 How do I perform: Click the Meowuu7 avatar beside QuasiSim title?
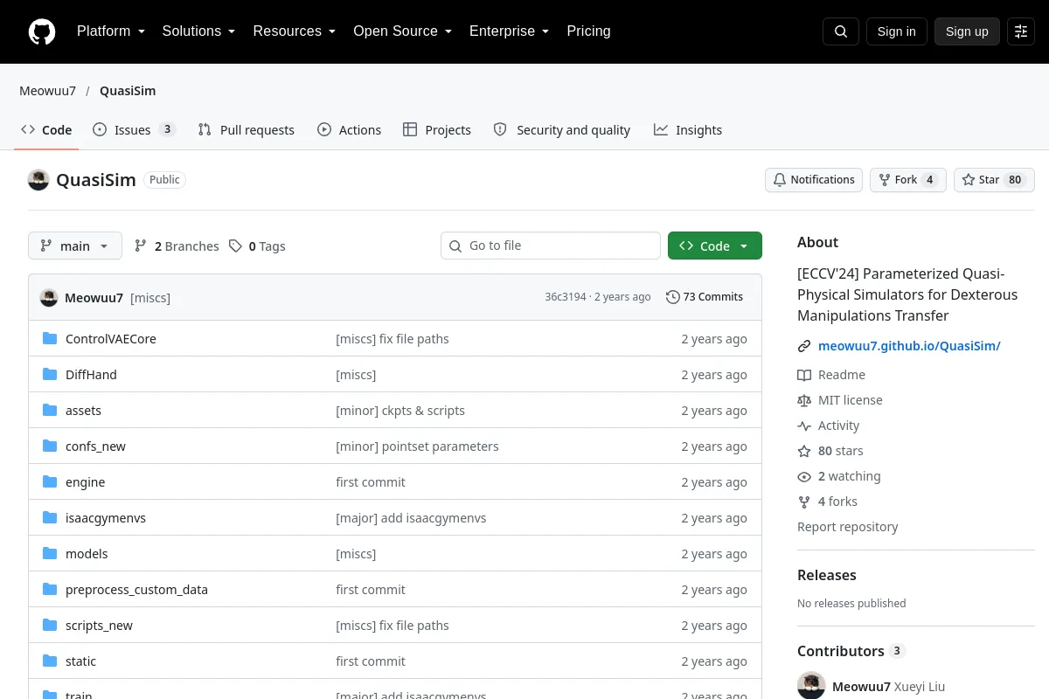point(38,180)
